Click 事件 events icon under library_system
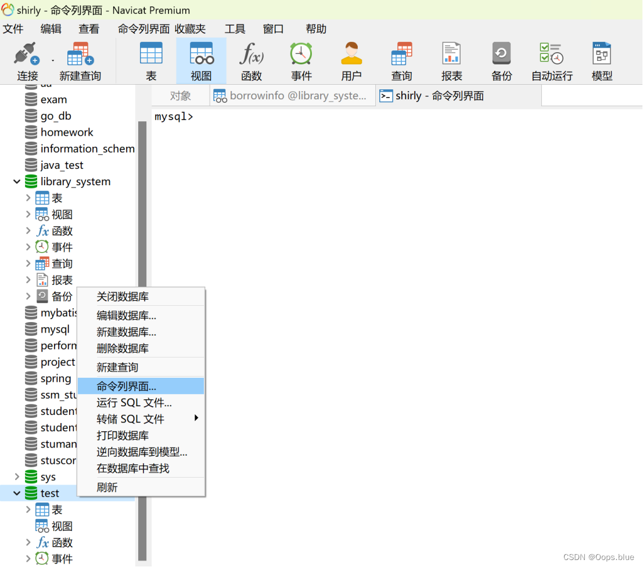This screenshot has width=643, height=567. (42, 247)
